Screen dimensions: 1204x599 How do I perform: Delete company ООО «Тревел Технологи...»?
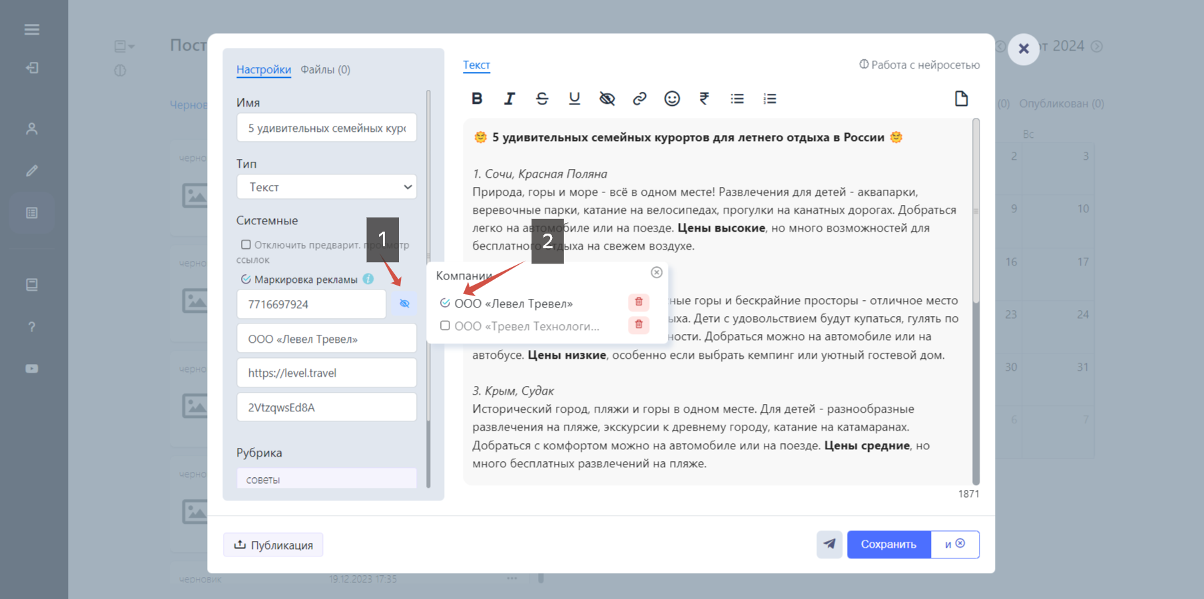tap(639, 325)
